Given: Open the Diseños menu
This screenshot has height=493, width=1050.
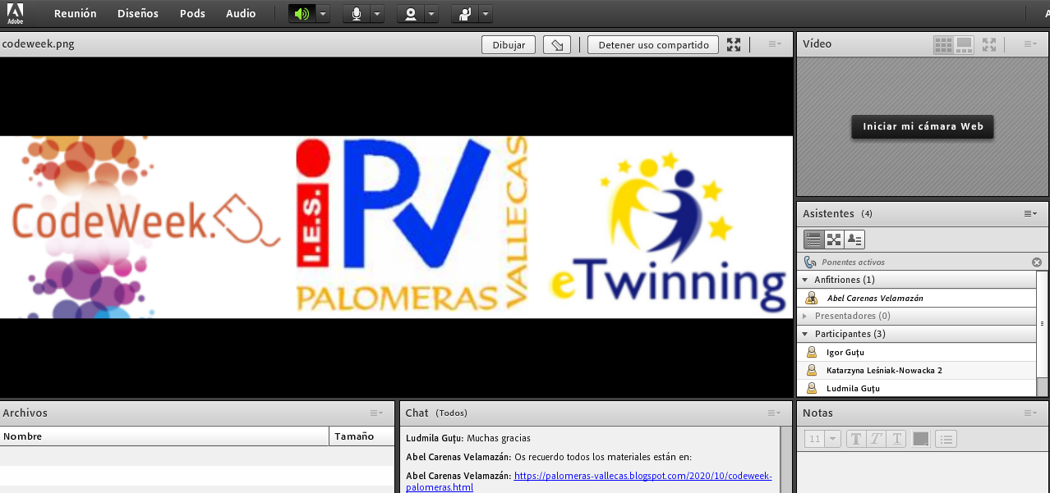Looking at the screenshot, I should [x=138, y=13].
